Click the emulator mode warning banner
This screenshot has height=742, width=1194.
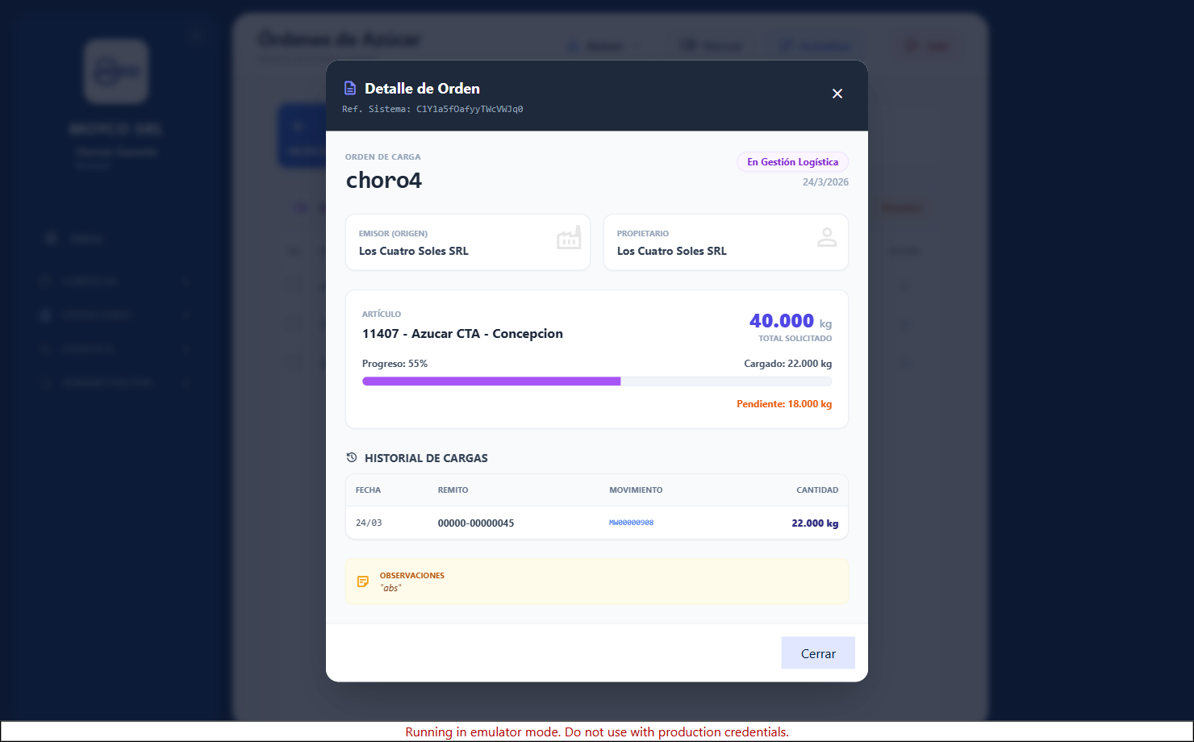pos(597,732)
